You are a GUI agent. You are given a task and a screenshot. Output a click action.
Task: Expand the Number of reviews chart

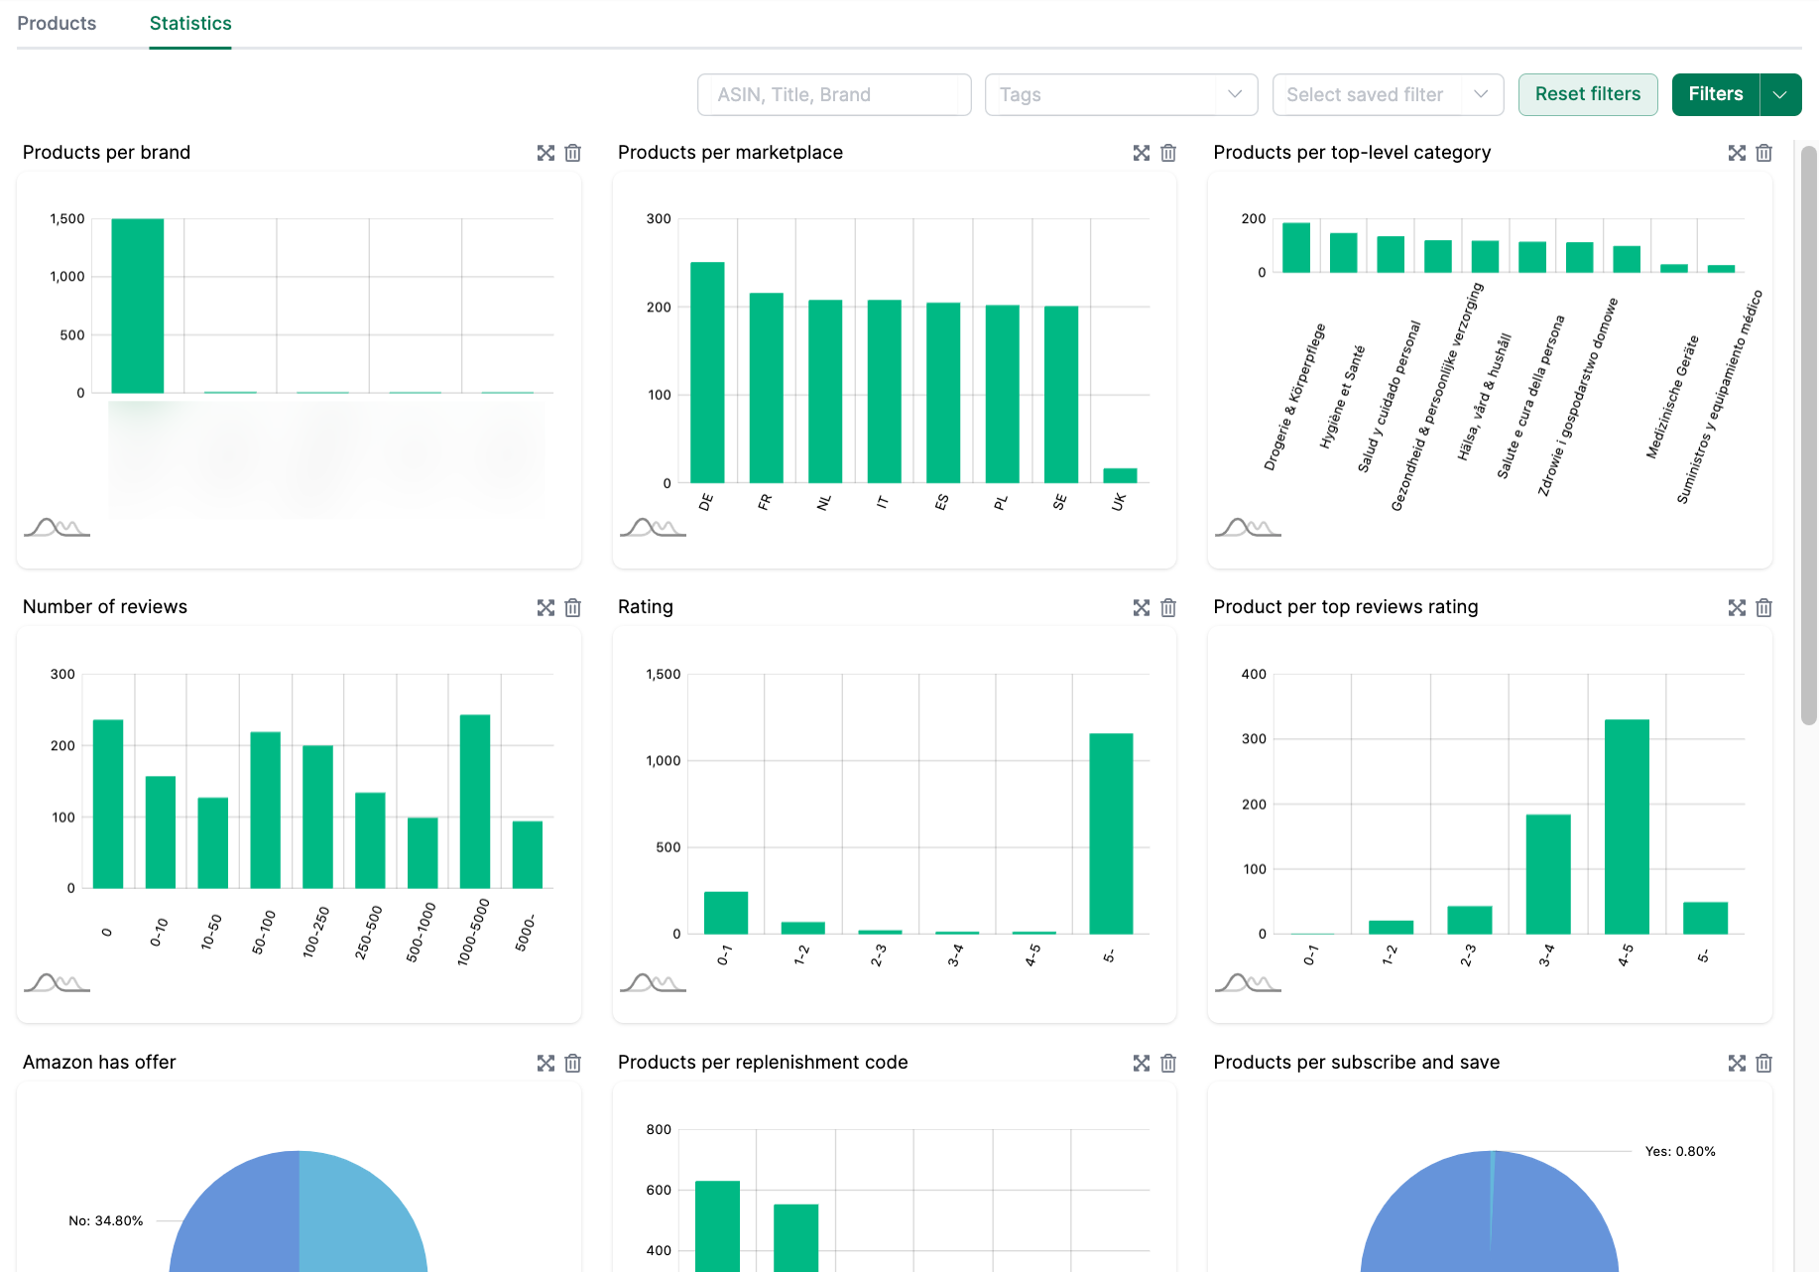pos(546,607)
